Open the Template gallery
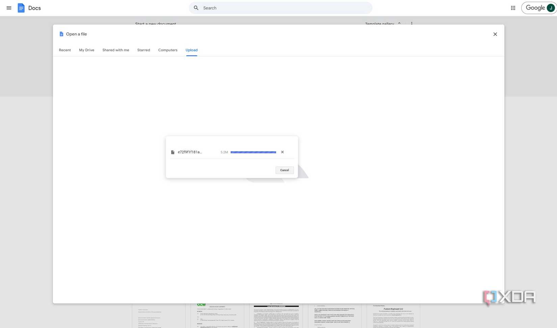557x328 pixels. coord(379,24)
